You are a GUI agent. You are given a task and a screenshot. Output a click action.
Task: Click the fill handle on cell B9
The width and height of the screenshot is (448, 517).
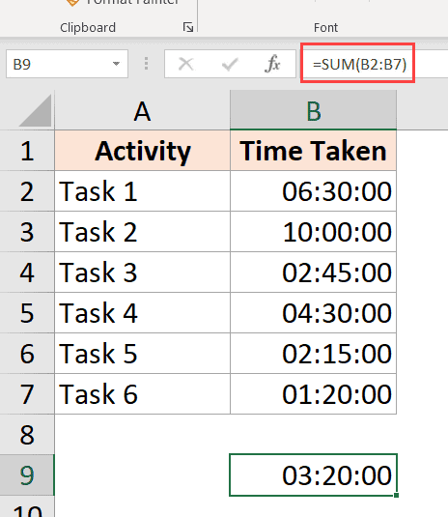click(x=396, y=495)
